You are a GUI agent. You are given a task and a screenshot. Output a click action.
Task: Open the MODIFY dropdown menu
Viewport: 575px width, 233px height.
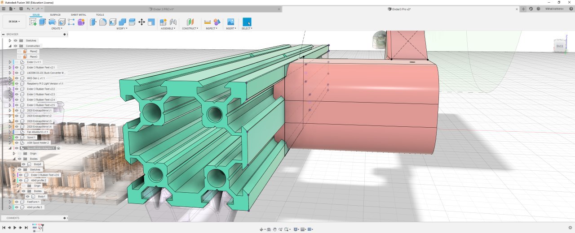point(122,28)
